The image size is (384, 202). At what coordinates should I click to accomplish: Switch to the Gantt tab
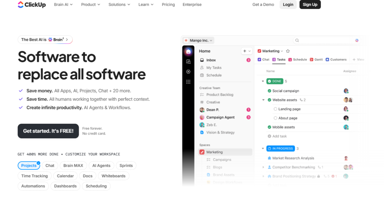tap(316, 60)
